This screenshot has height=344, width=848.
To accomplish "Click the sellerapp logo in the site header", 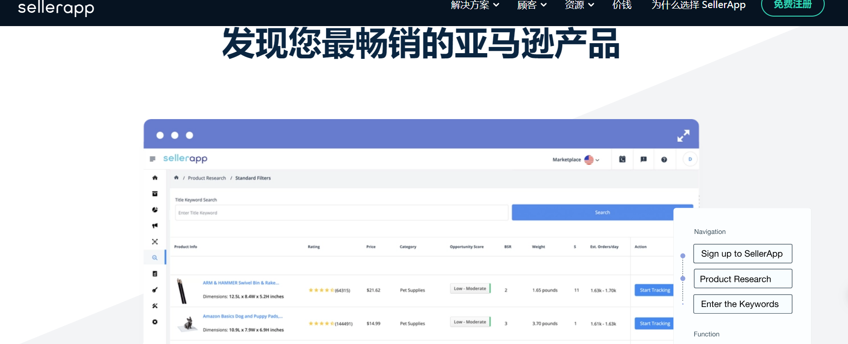I will [56, 8].
